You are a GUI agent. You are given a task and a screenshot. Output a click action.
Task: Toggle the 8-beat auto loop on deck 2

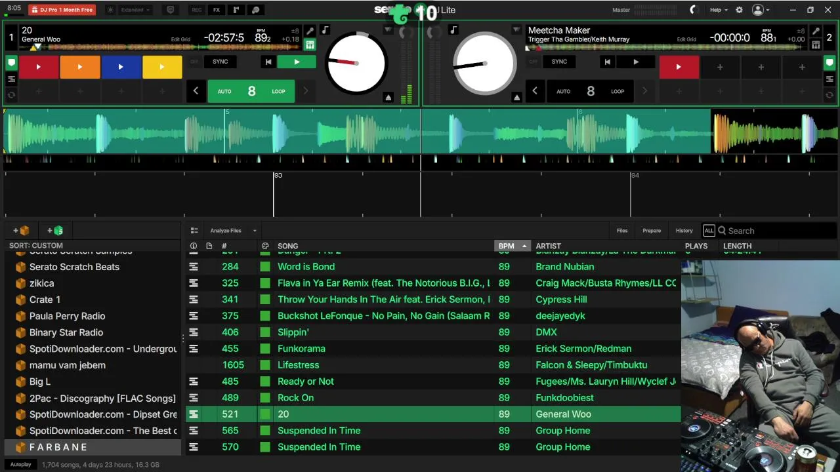[591, 91]
